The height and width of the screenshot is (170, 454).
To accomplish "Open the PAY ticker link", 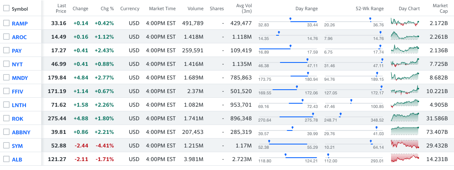I will pyautogui.click(x=17, y=51).
